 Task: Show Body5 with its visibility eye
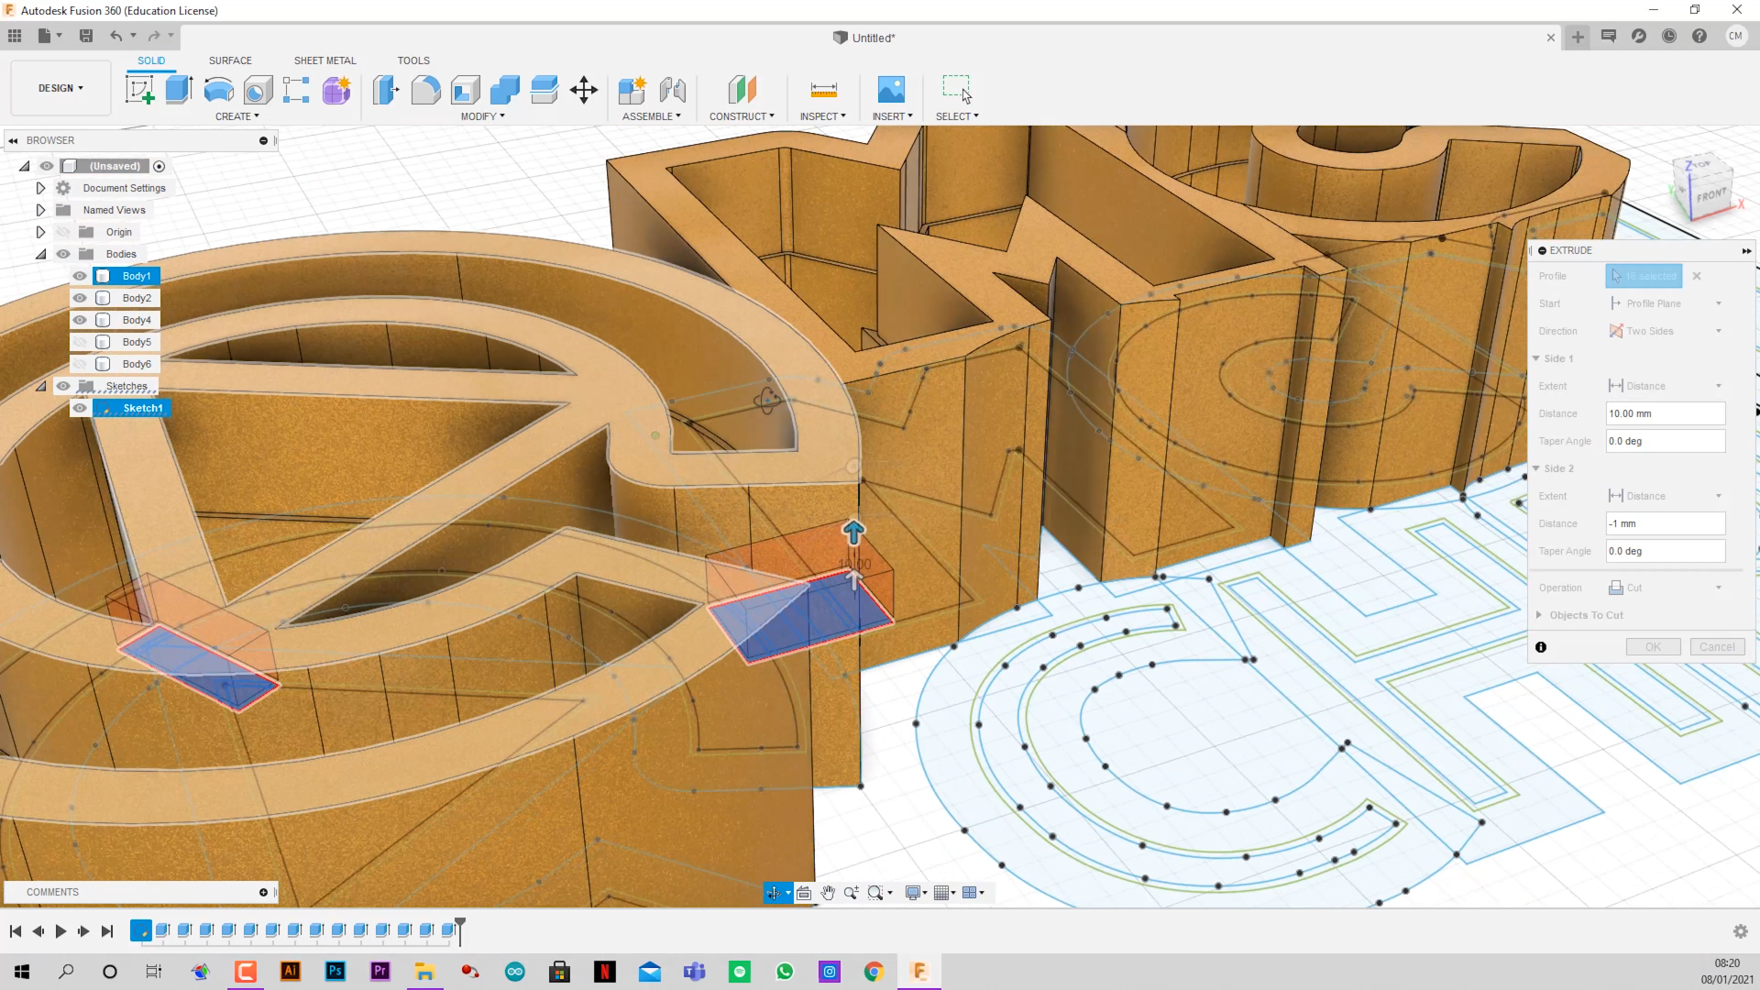tap(80, 342)
